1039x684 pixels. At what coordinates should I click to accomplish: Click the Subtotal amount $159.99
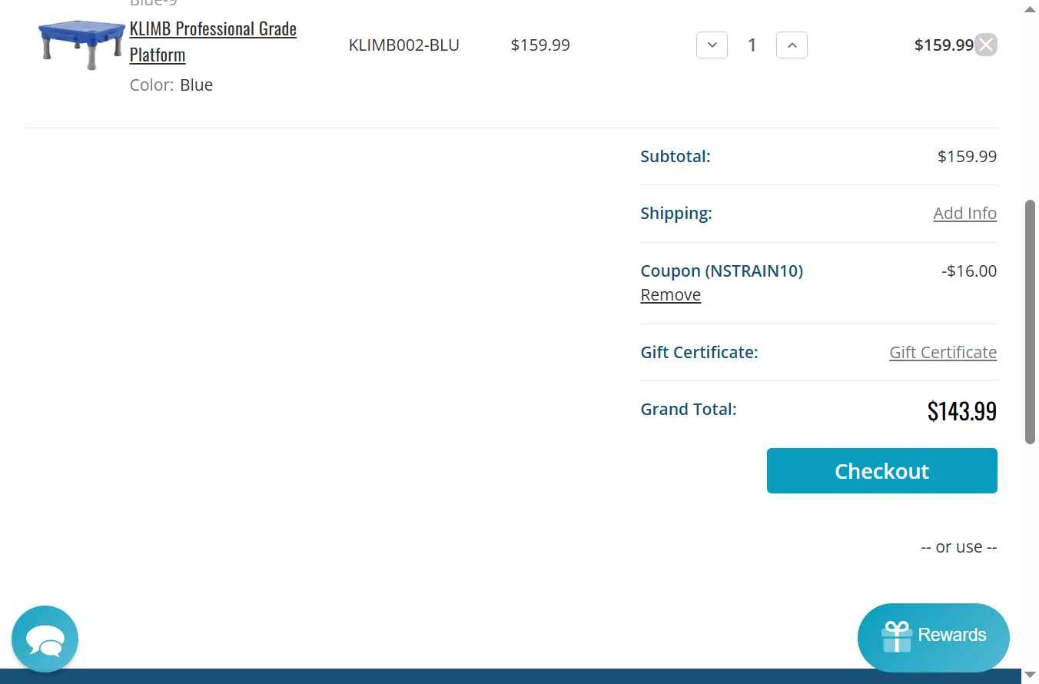[967, 156]
